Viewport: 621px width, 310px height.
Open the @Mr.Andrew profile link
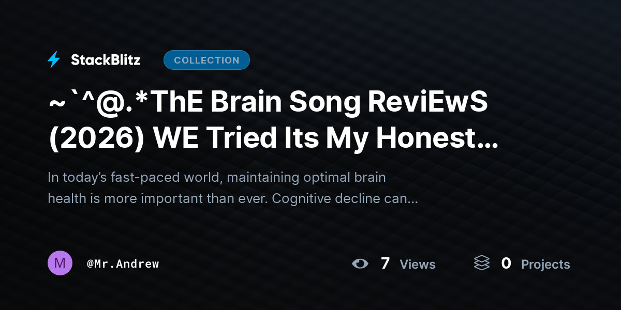(123, 263)
